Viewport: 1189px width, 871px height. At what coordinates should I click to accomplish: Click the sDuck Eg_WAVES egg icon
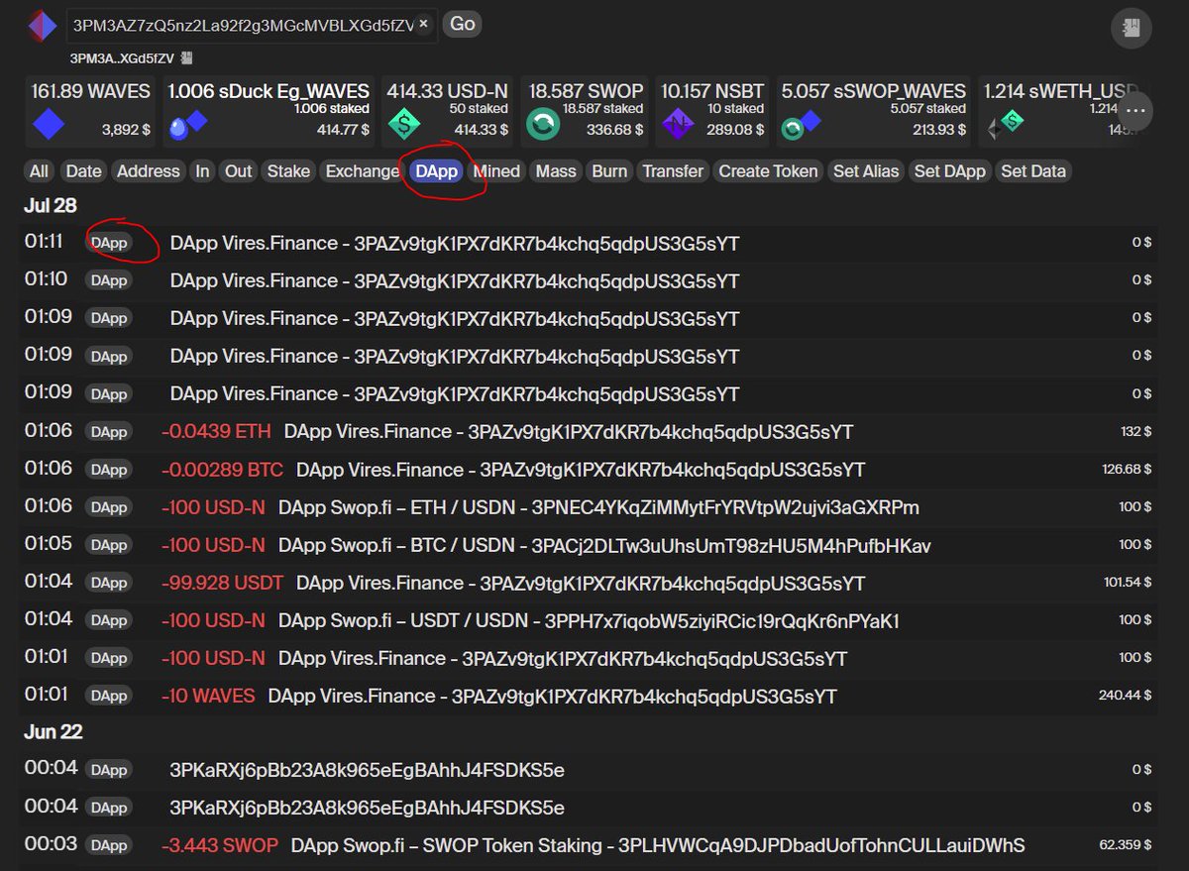click(188, 125)
